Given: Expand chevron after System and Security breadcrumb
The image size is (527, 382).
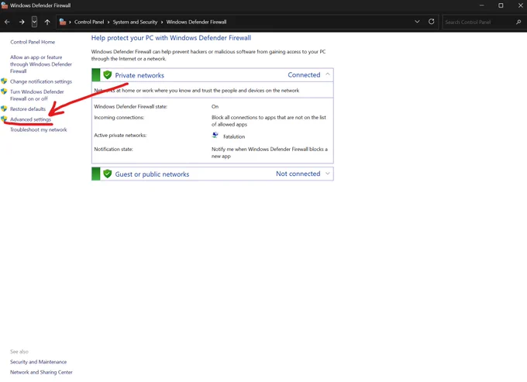Looking at the screenshot, I should coord(162,22).
